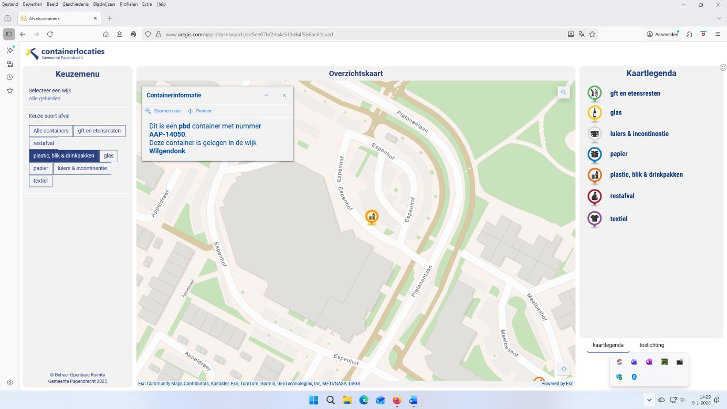Click the pbd container marker on map

[372, 216]
